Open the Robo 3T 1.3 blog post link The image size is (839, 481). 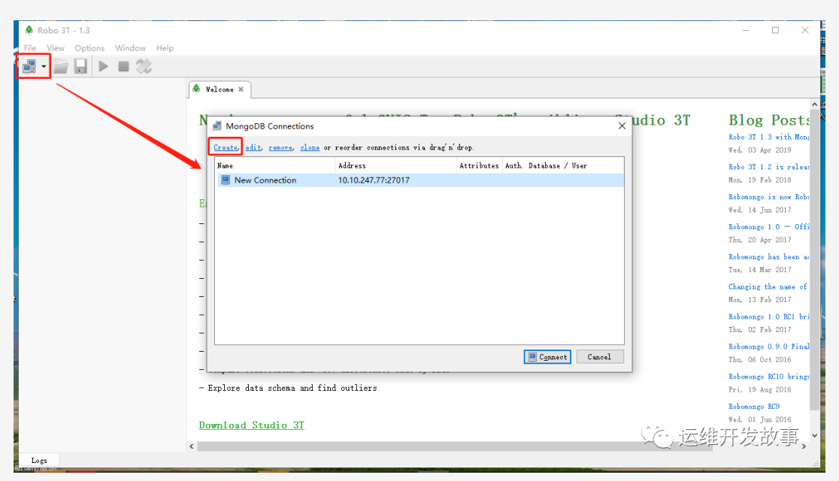pos(768,137)
